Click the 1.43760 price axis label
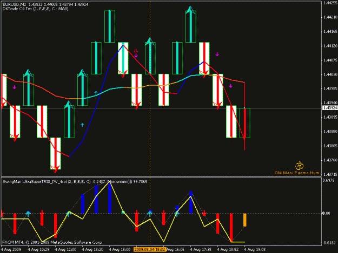The width and height of the screenshot is (338, 253). coord(330,160)
